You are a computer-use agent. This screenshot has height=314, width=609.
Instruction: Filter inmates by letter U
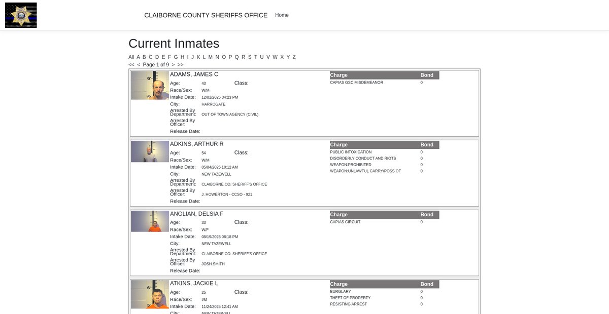tap(262, 57)
